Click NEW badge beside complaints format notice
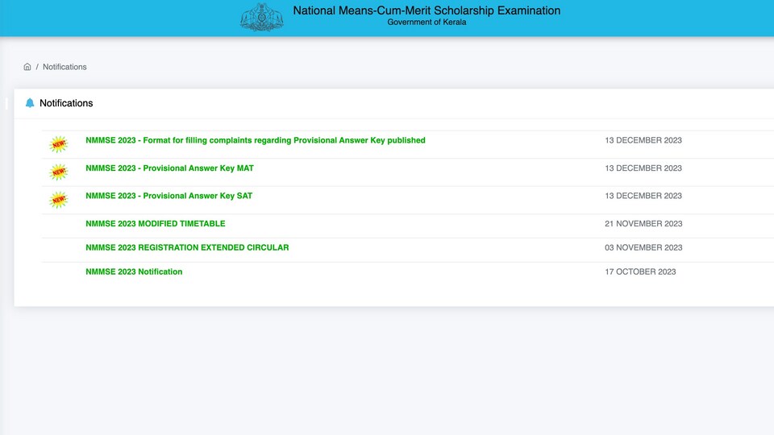This screenshot has height=435, width=774. pyautogui.click(x=59, y=144)
